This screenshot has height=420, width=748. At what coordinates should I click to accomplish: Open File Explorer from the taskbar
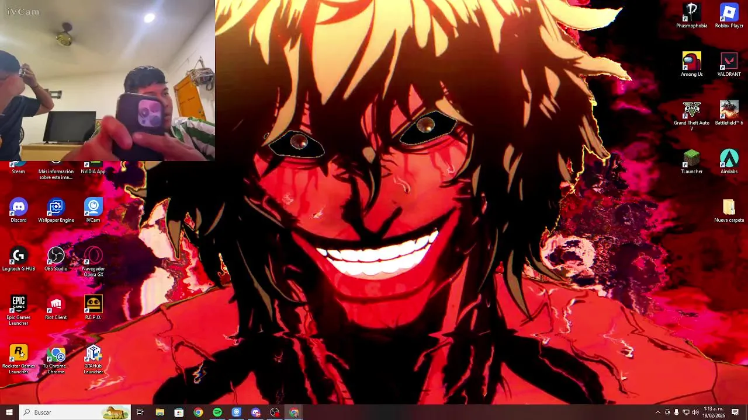click(x=160, y=412)
